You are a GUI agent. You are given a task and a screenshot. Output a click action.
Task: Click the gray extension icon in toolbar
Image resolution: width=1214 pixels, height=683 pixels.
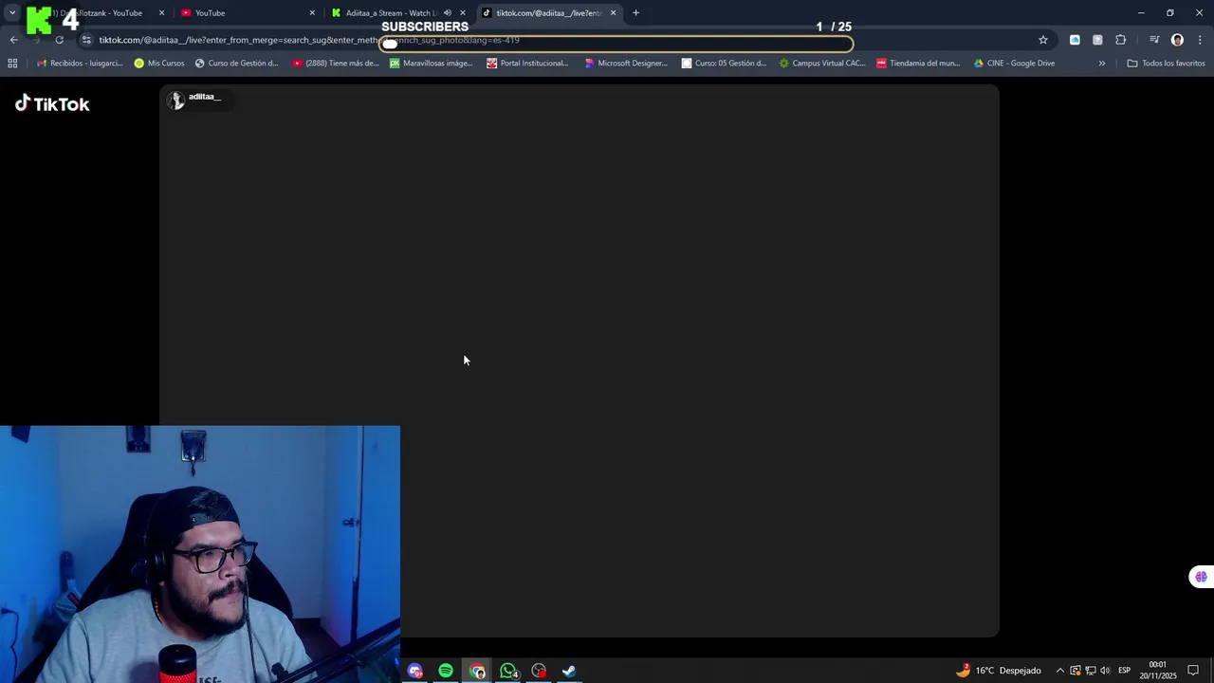(x=1097, y=40)
